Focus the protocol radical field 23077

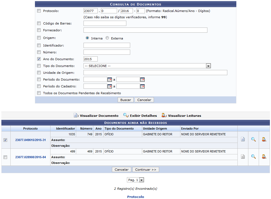tap(91, 11)
